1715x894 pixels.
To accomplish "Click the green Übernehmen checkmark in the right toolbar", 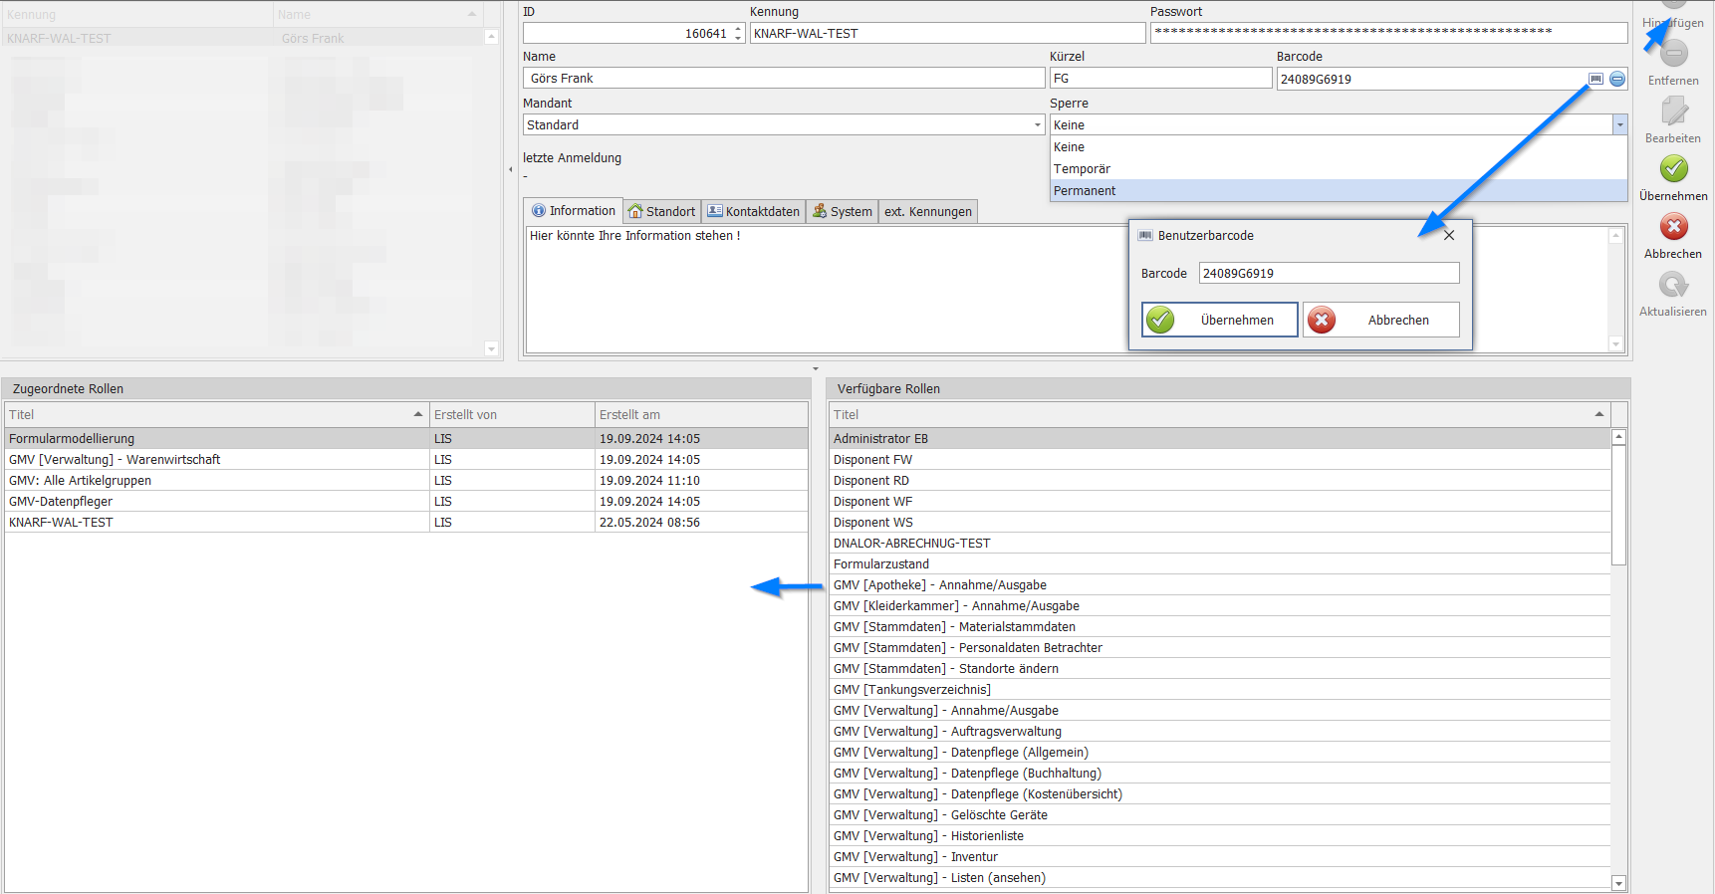I will (x=1673, y=169).
